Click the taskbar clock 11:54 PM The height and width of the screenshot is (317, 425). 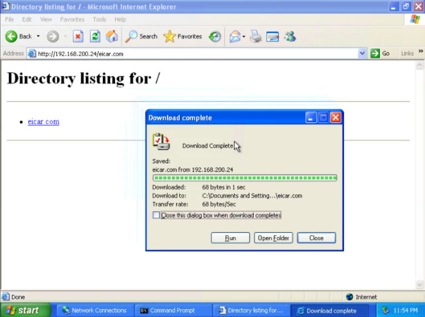point(405,310)
